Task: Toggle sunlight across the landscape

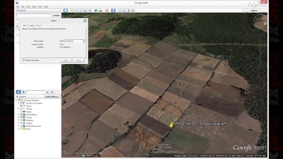Action: tap(101, 11)
